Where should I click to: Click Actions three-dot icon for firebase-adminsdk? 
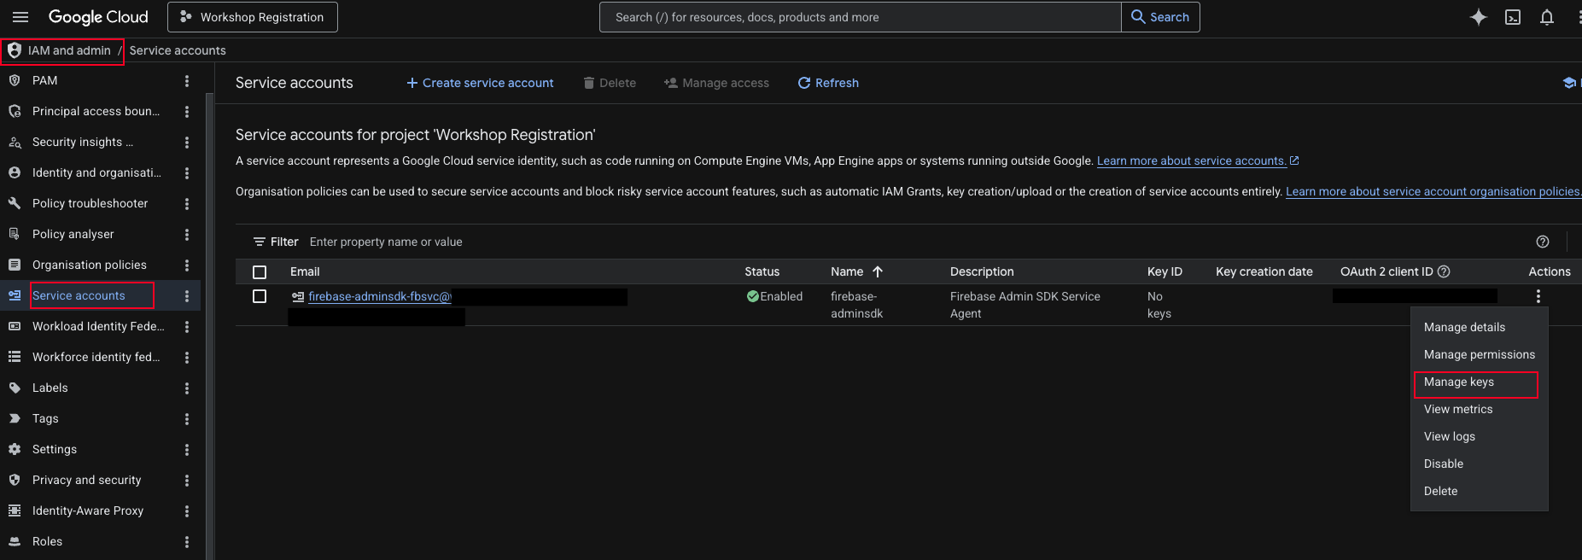pyautogui.click(x=1538, y=296)
